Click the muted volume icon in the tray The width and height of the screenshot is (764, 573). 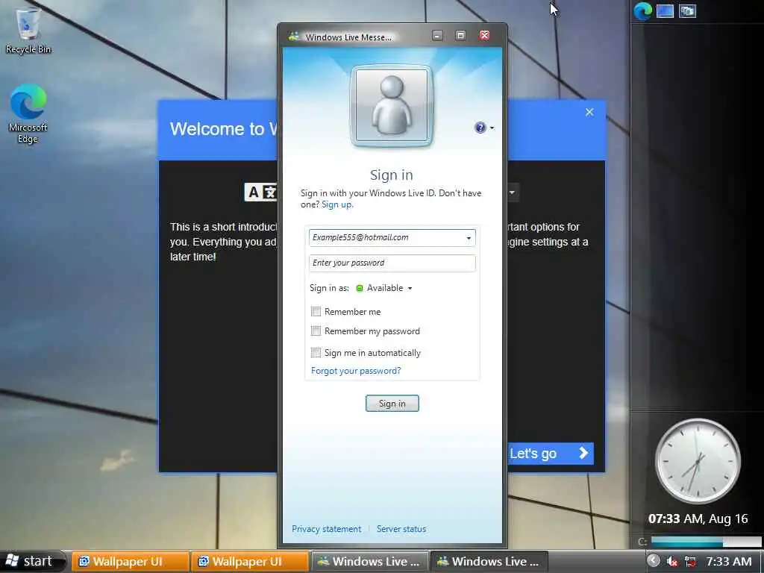(672, 561)
